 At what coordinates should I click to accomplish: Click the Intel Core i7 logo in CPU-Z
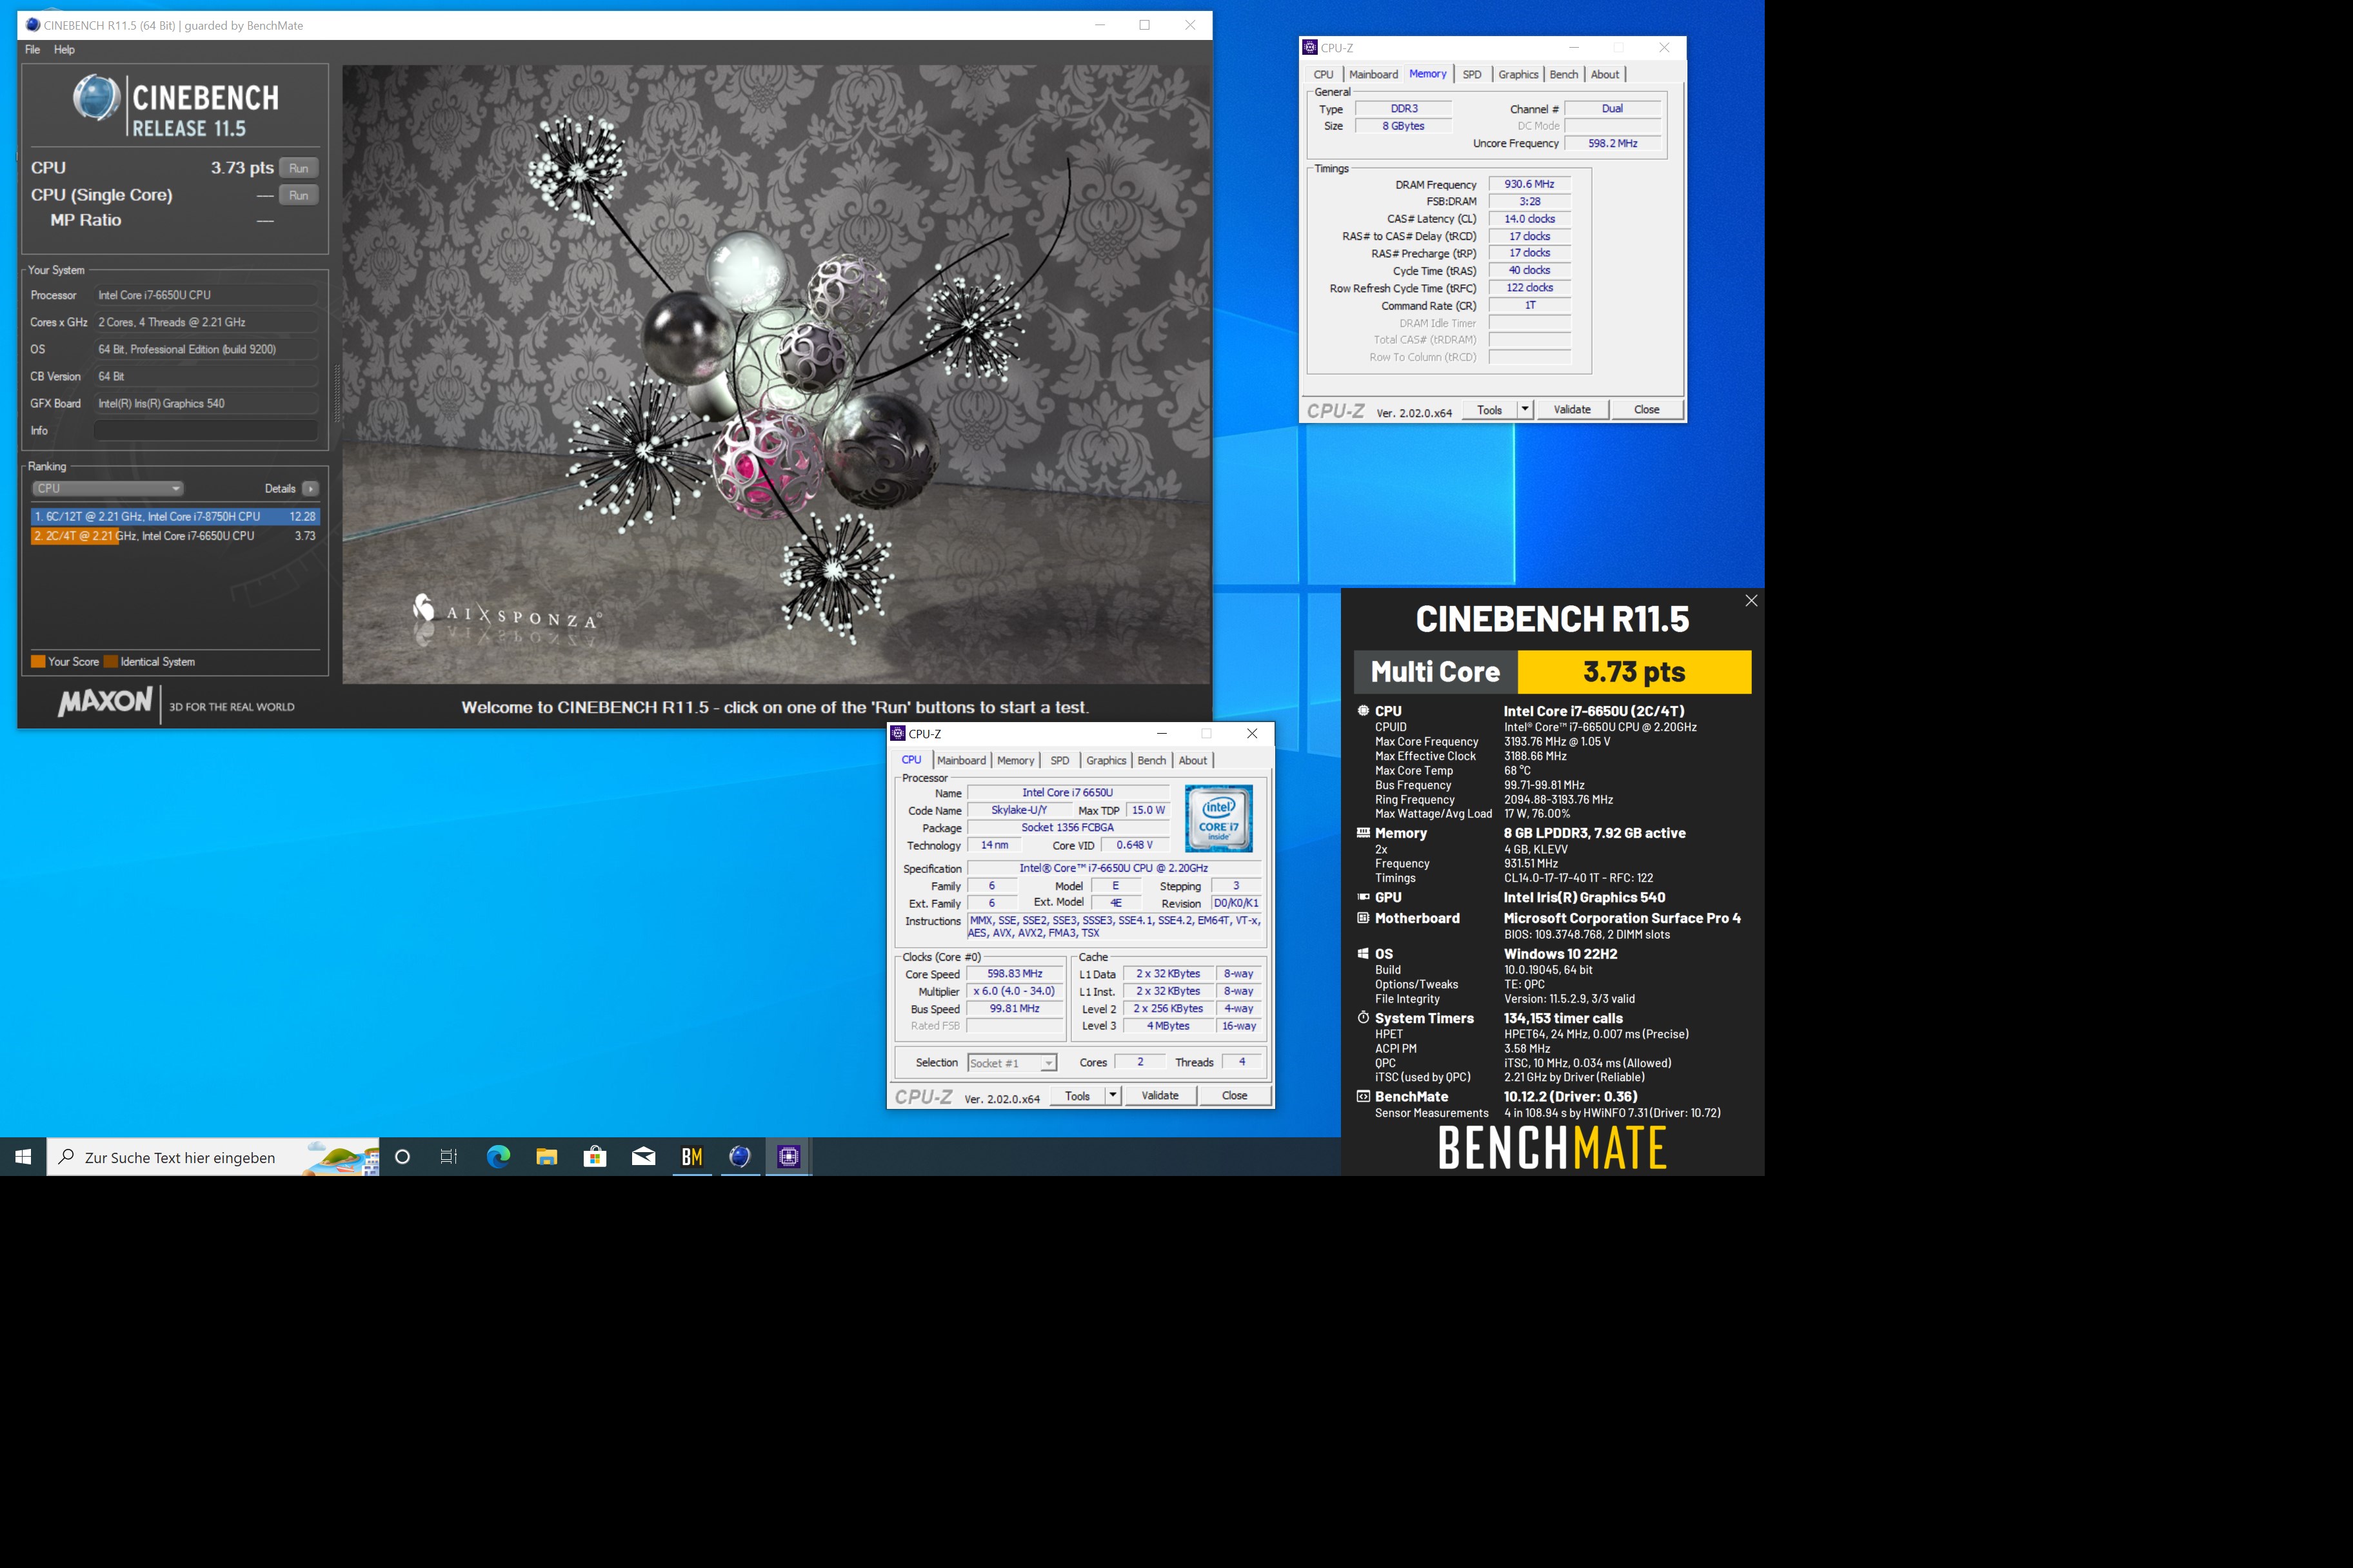pyautogui.click(x=1218, y=818)
